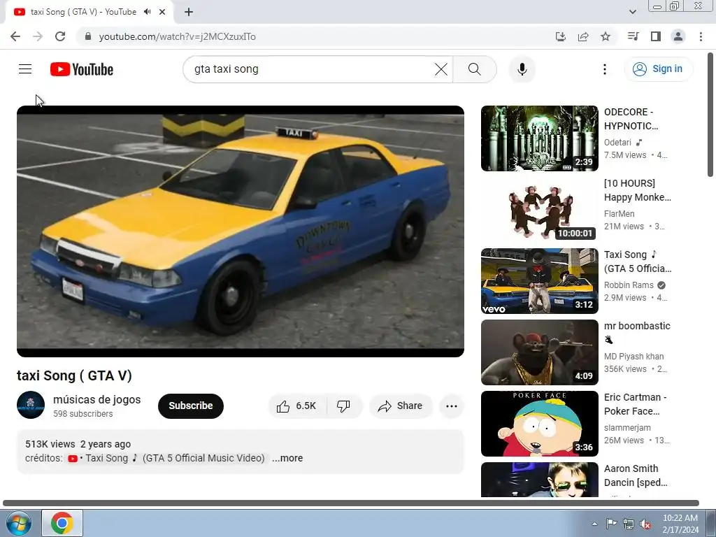Screen dimensions: 716x537
Task: Bookmark this page with star
Action: coord(606,36)
